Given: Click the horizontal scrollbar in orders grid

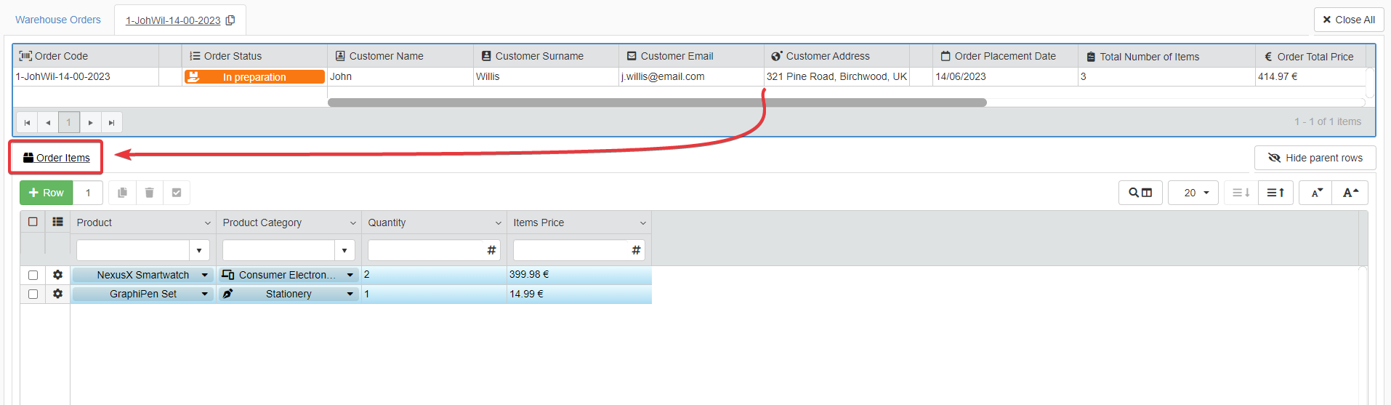Looking at the screenshot, I should [656, 103].
